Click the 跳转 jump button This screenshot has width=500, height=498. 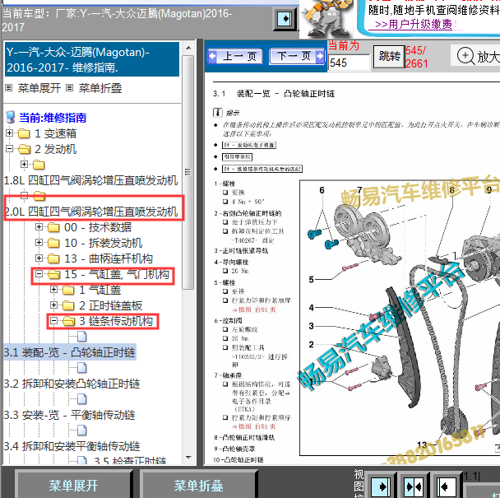(389, 57)
